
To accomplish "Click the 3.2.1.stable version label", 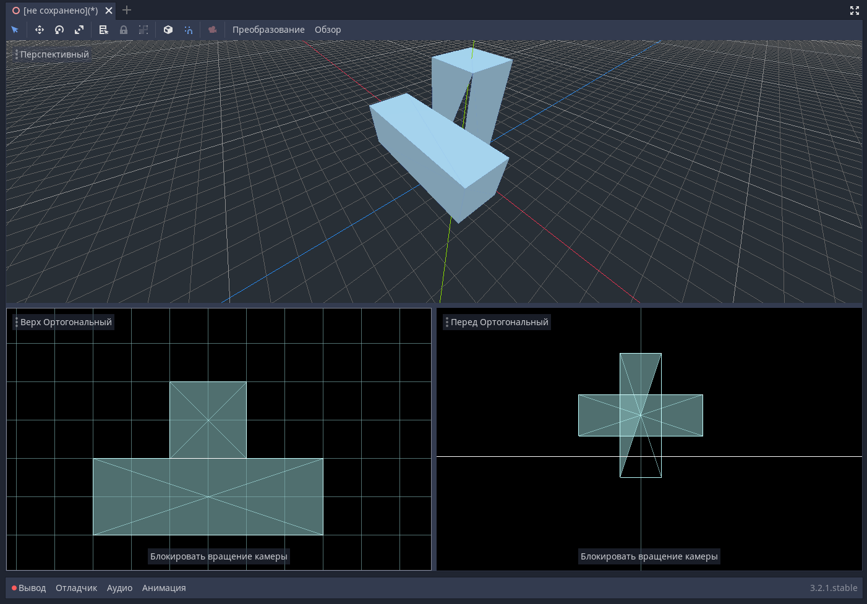I will tap(834, 588).
